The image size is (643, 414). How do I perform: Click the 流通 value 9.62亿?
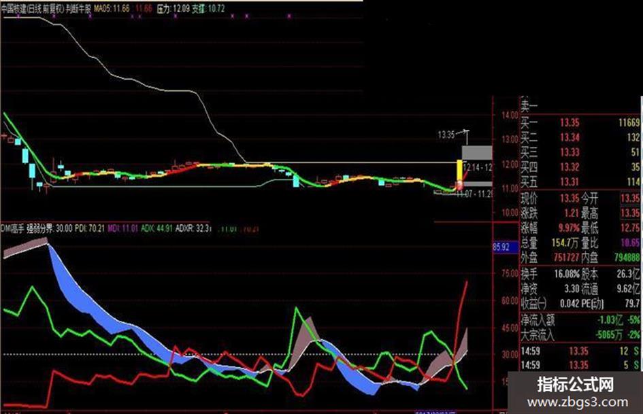(628, 288)
